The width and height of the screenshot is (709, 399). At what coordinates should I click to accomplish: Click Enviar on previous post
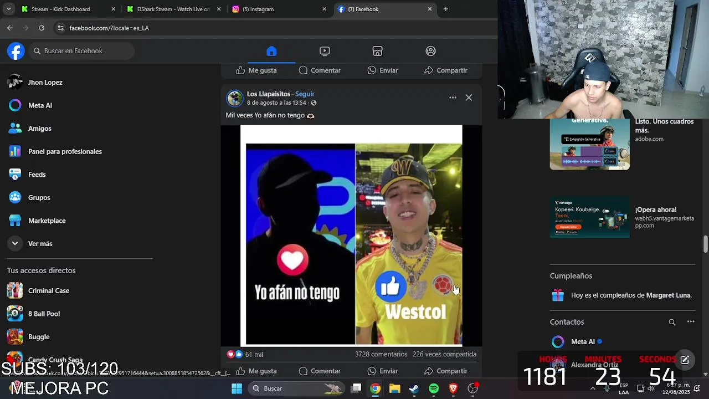pos(383,70)
